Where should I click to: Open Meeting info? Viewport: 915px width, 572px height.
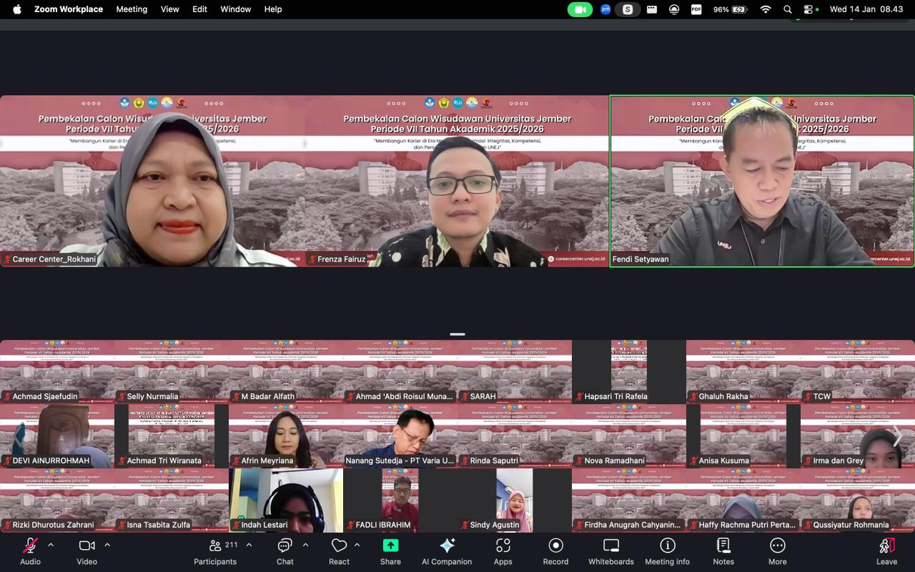(x=667, y=551)
